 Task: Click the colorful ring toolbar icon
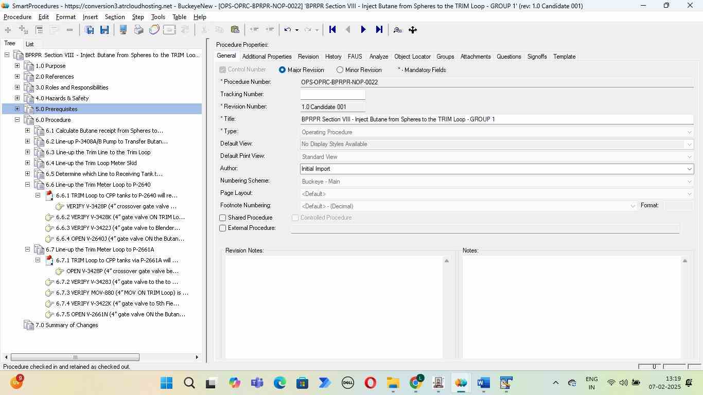tap(154, 30)
